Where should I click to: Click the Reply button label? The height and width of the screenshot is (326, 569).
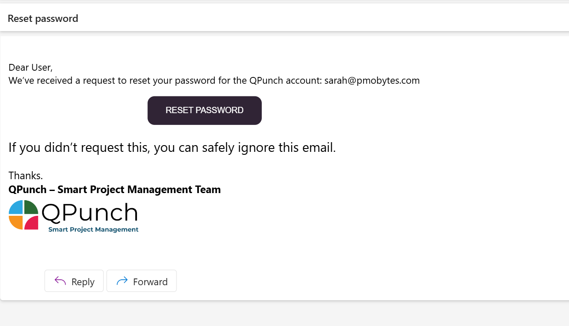click(x=83, y=282)
